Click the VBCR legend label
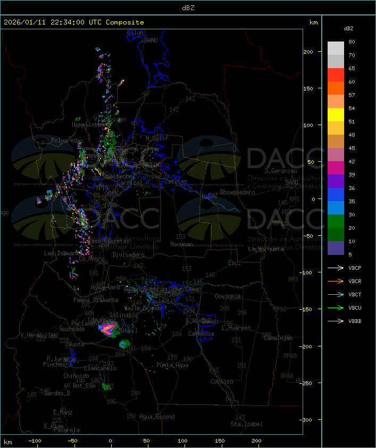Viewport: 376px width, 448px height. point(355,281)
